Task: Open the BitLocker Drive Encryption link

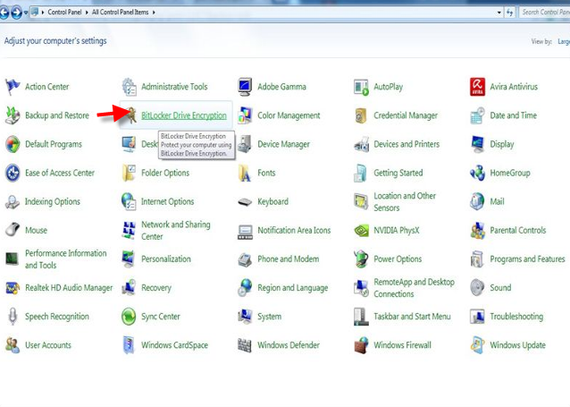Action: pyautogui.click(x=184, y=115)
